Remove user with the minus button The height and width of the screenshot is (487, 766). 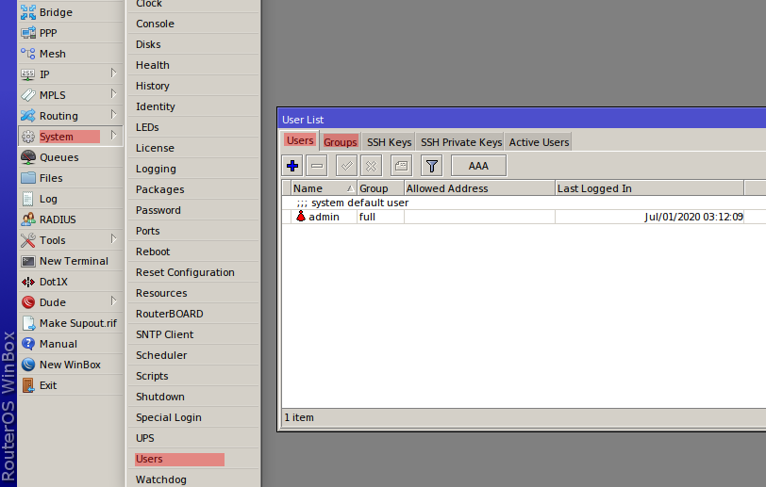(x=317, y=166)
